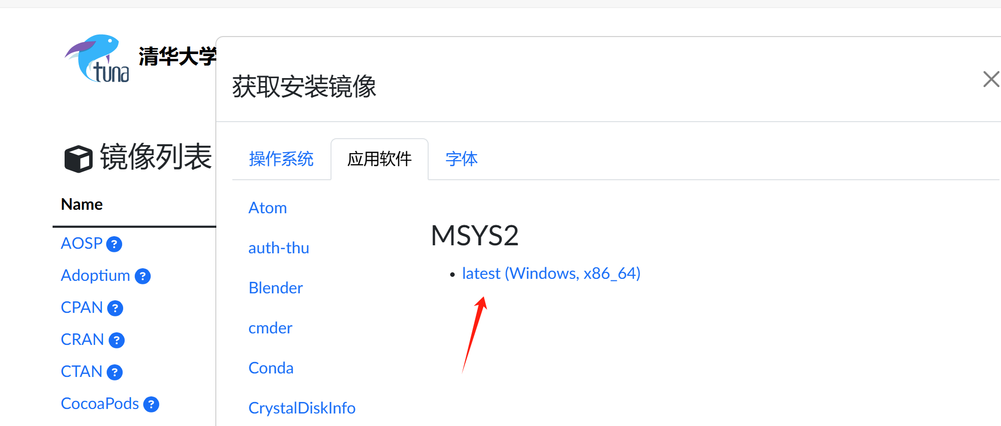Open the cmder entry
The height and width of the screenshot is (426, 1001).
click(270, 328)
